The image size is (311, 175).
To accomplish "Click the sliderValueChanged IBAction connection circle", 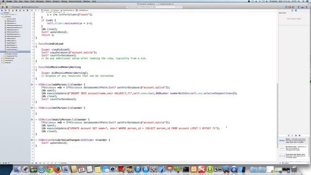I will [x=32, y=140].
